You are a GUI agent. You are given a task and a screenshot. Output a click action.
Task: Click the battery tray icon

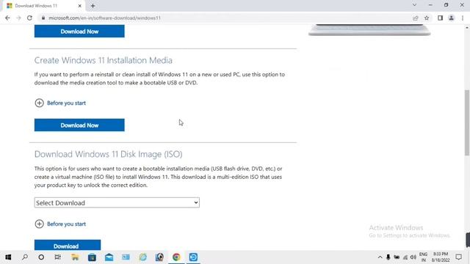click(397, 257)
